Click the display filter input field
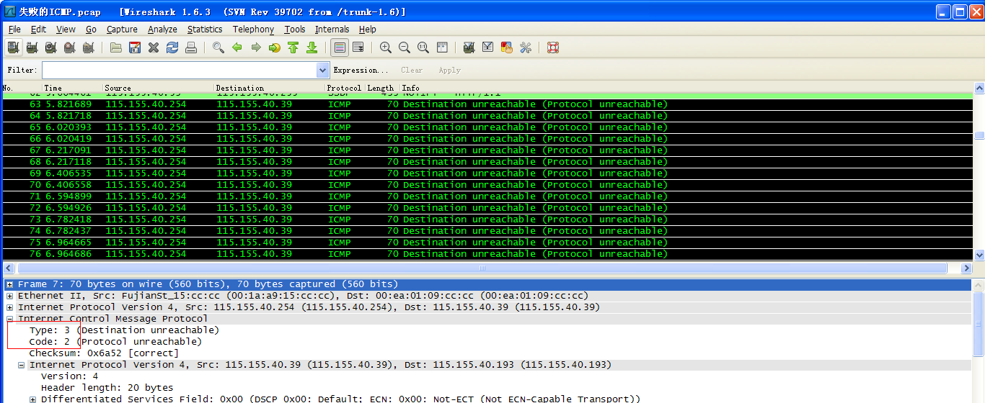Viewport: 985px width, 403px height. pyautogui.click(x=180, y=70)
